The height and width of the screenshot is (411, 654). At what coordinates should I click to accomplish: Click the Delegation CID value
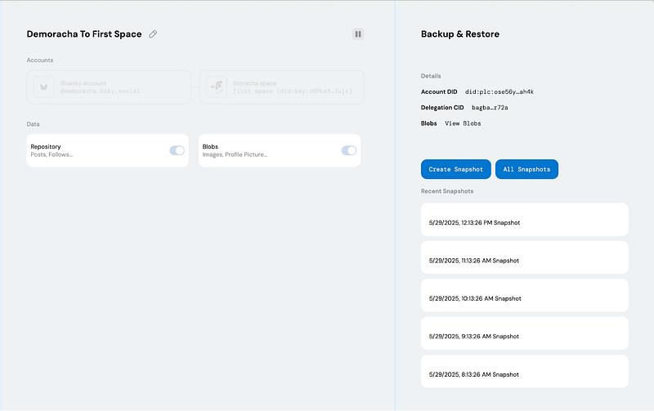[x=495, y=108]
